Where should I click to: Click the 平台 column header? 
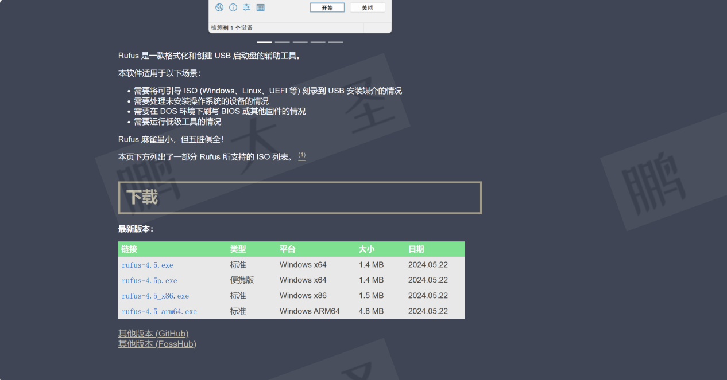click(x=288, y=249)
